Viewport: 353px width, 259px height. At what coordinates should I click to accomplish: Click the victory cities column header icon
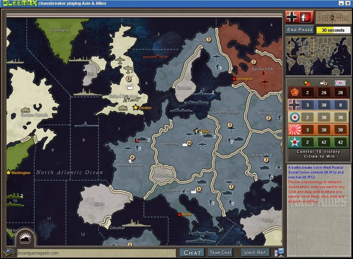click(307, 83)
